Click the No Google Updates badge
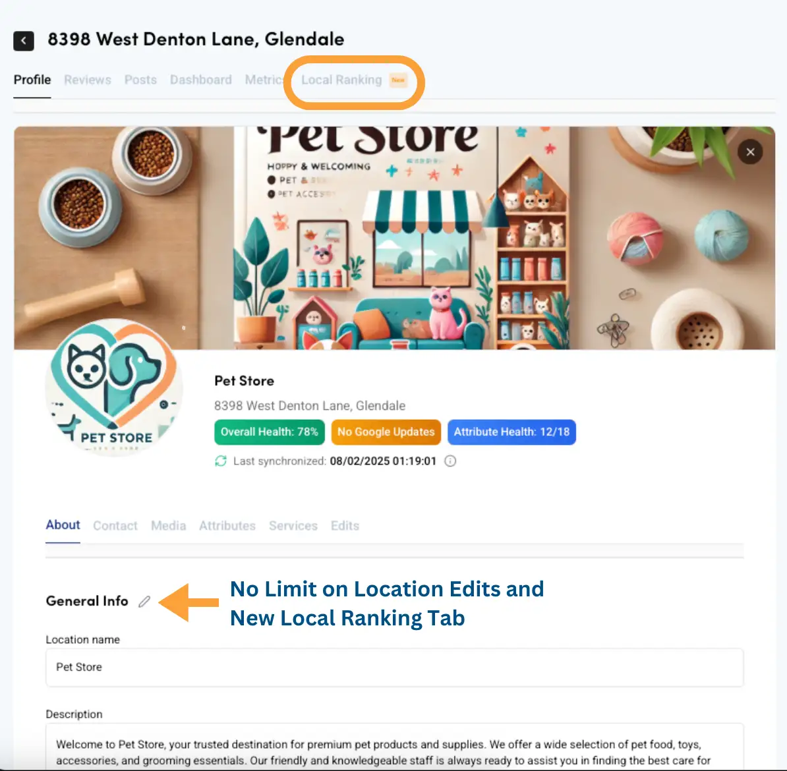Viewport: 787px width, 771px height. click(386, 432)
